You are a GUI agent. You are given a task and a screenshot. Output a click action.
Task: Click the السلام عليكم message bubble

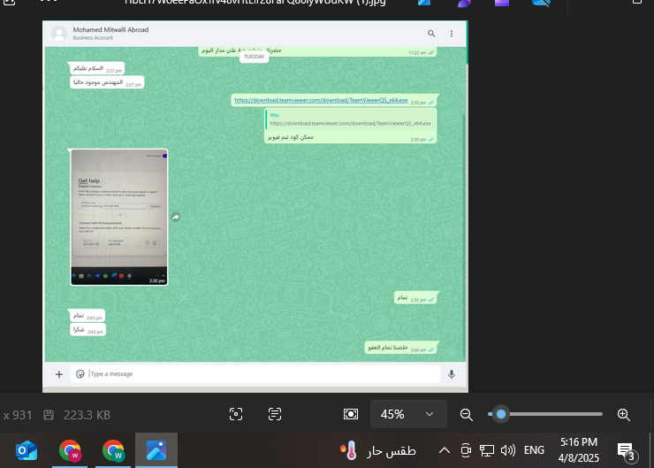pyautogui.click(x=97, y=68)
